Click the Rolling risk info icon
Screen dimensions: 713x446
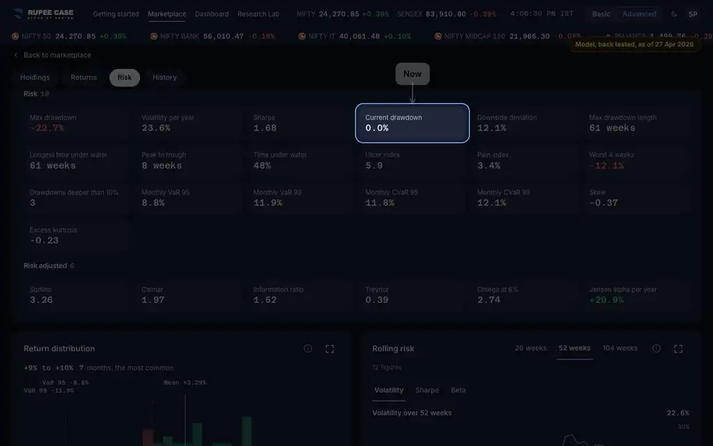pos(656,348)
